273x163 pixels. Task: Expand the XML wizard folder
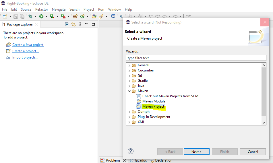click(129, 122)
